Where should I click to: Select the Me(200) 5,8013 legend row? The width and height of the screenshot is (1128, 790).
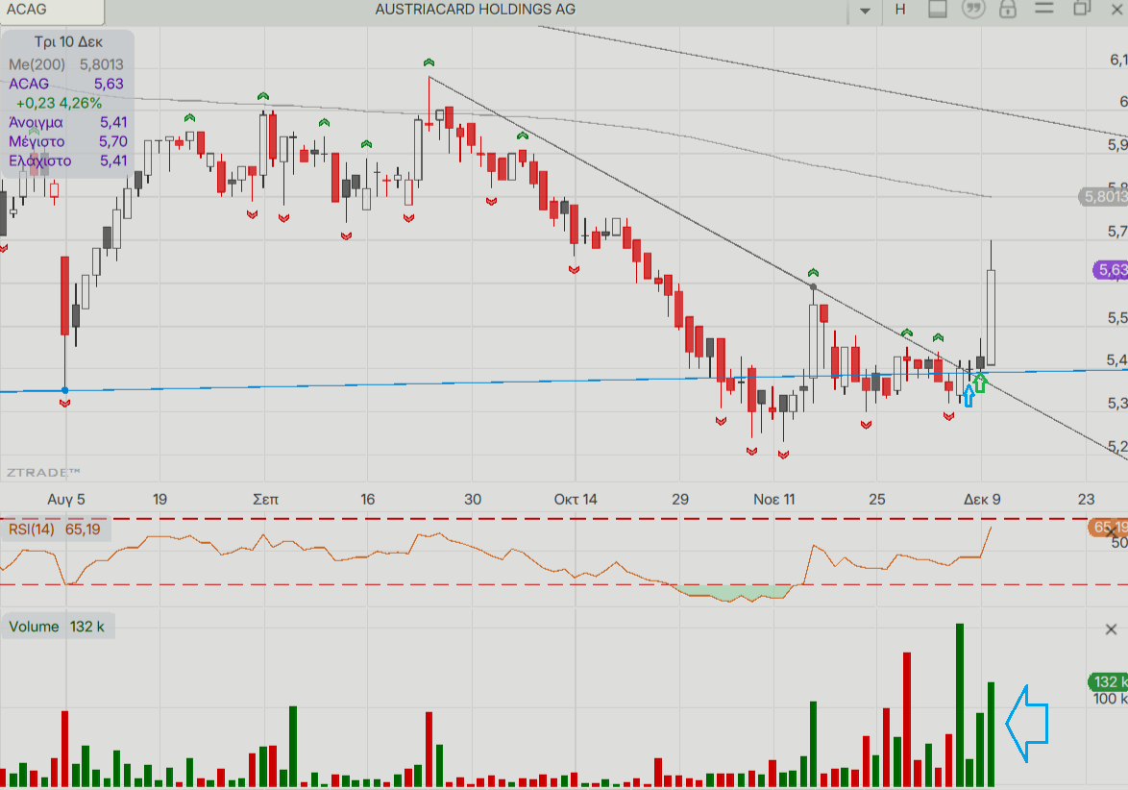[66, 64]
